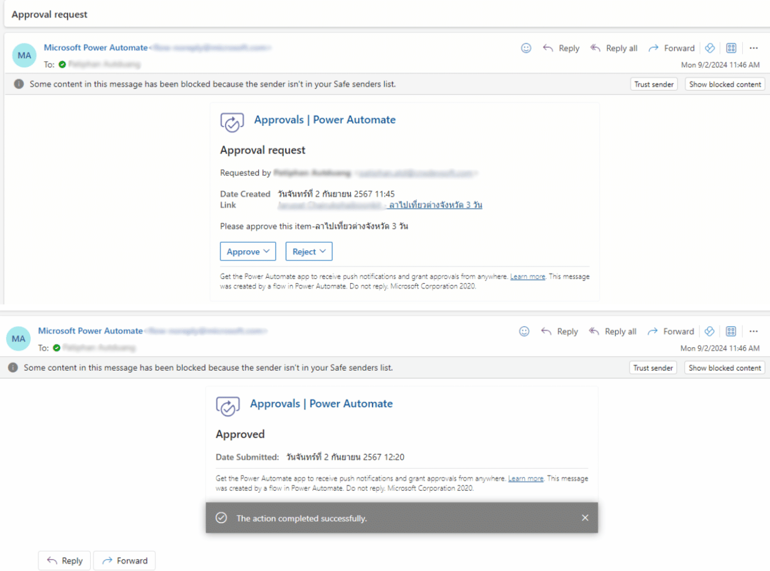Open Microsoft Power Automate sender name in second email
The width and height of the screenshot is (770, 571).
[90, 331]
